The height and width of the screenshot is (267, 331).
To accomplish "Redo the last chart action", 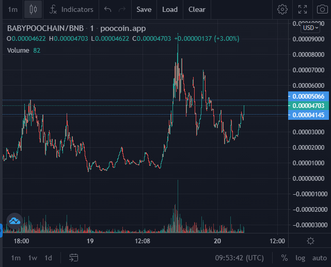I will coord(122,9).
